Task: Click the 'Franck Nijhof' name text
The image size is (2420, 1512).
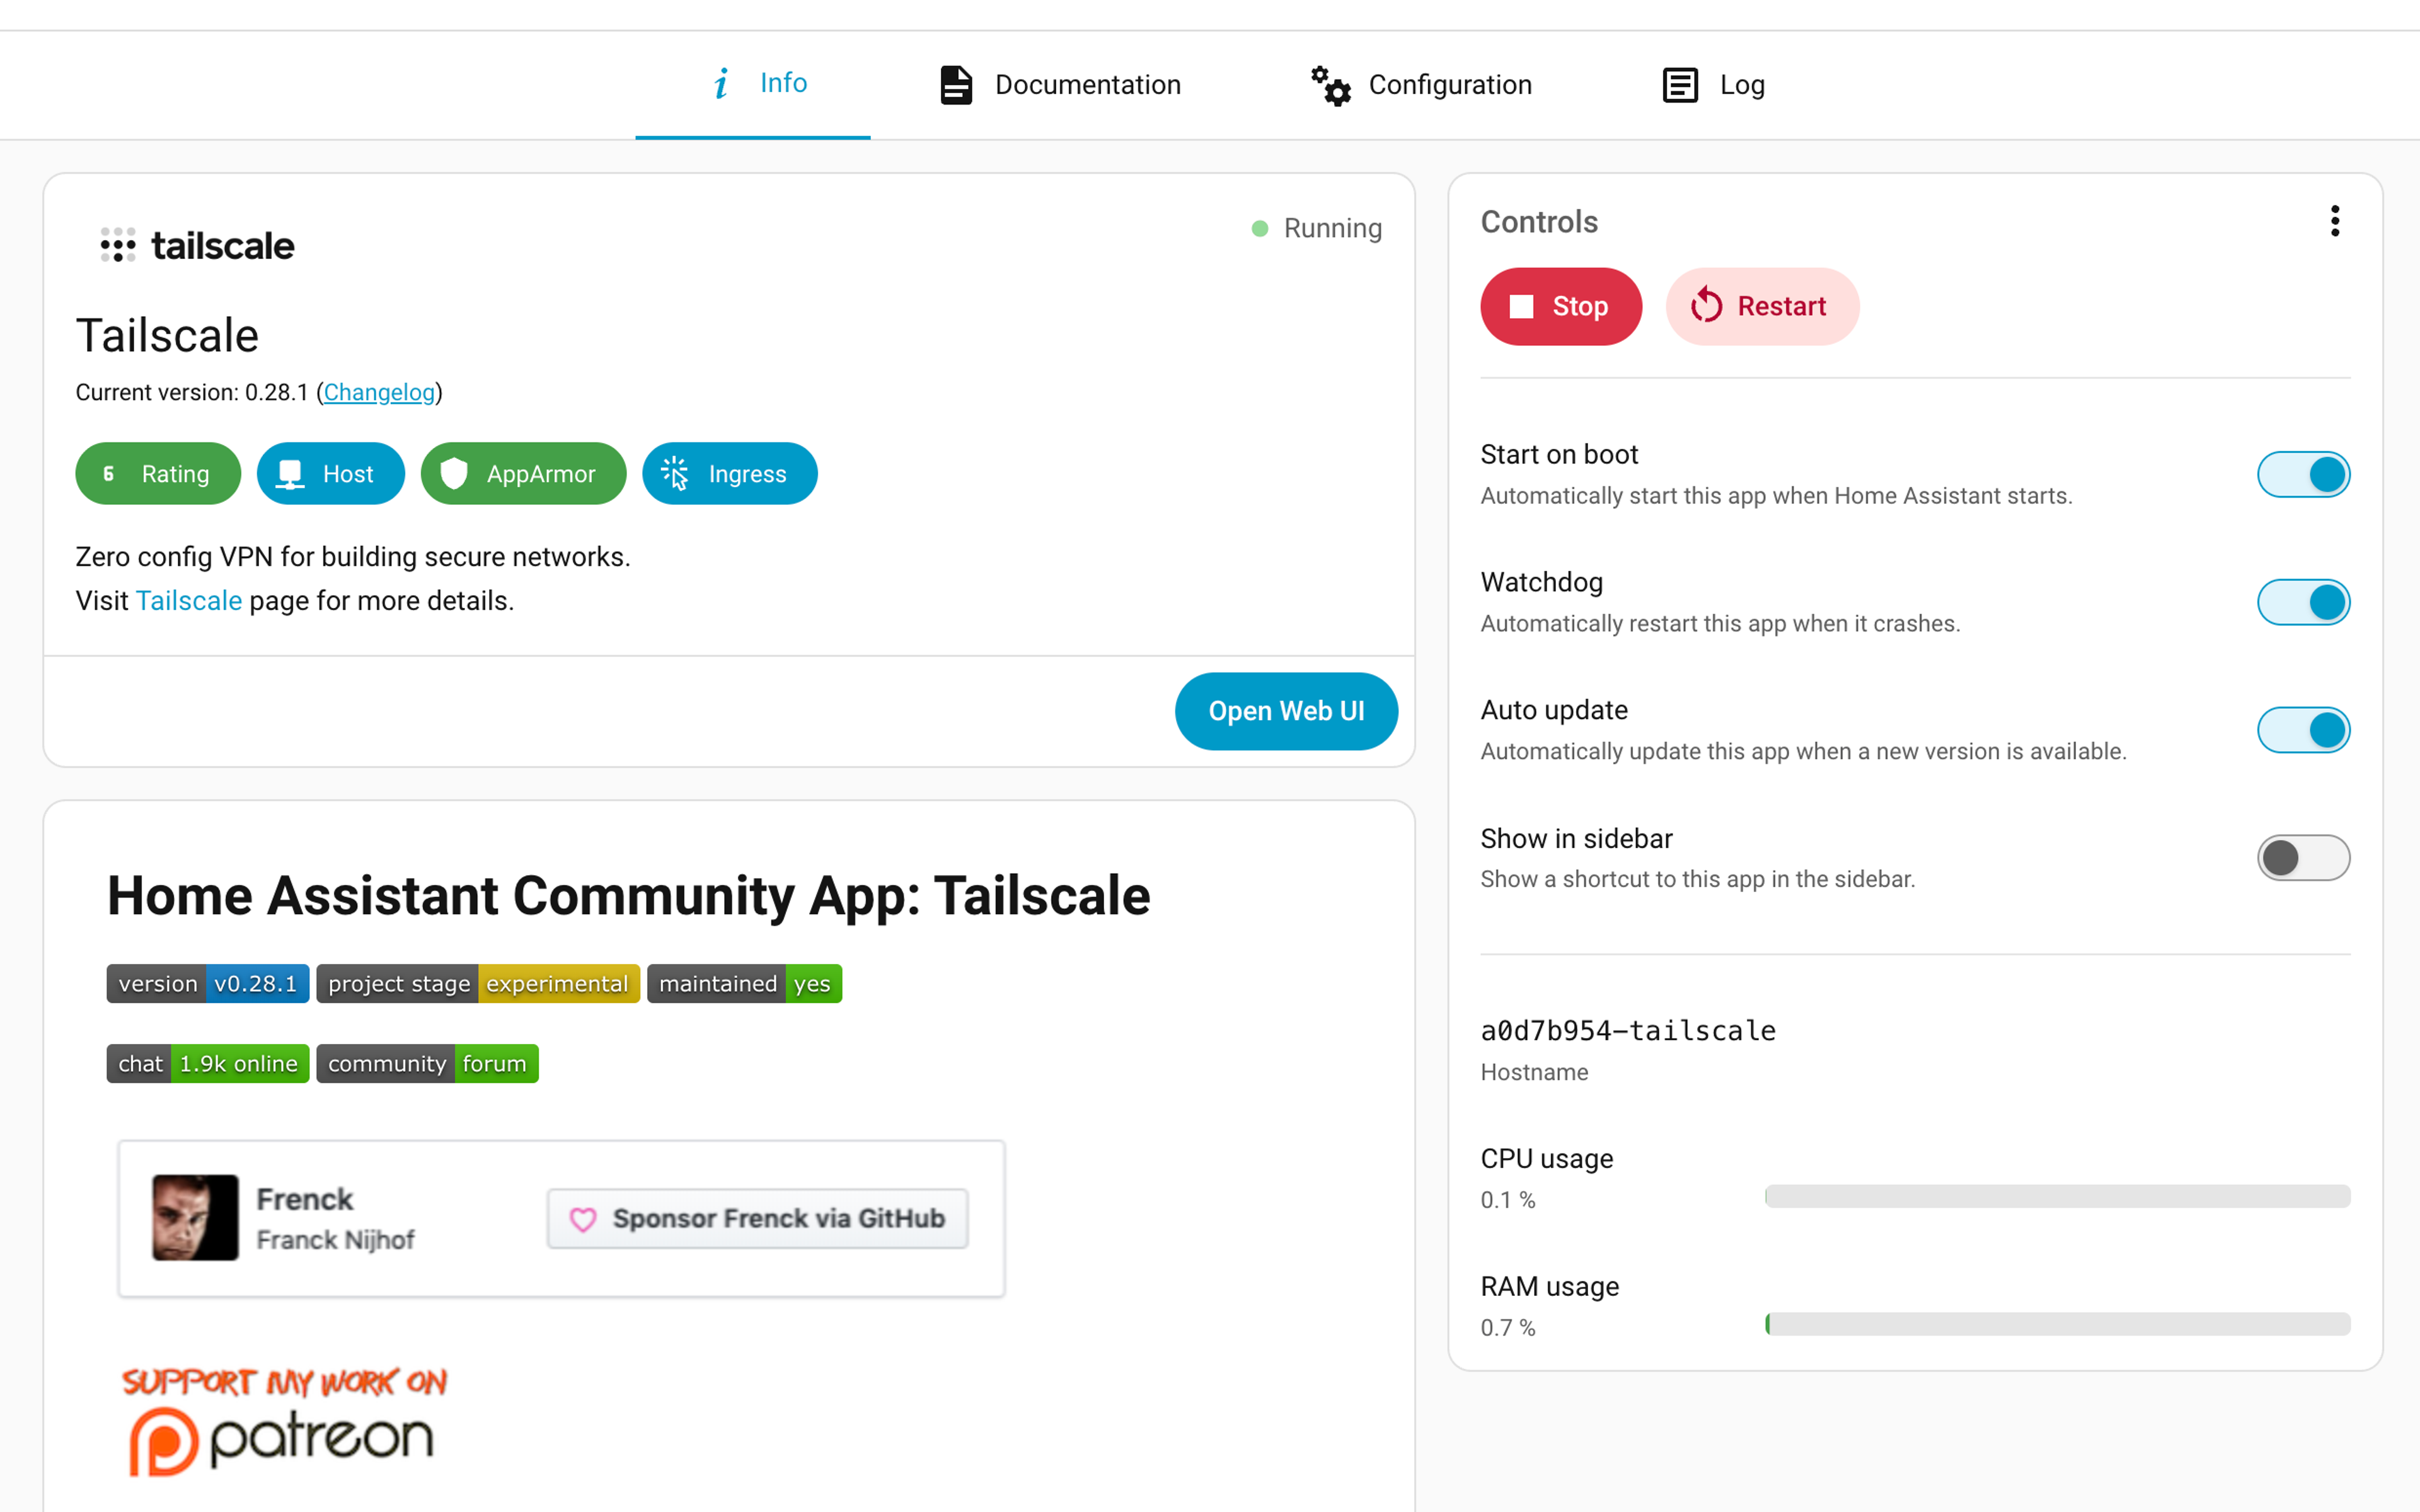Action: 335,1240
